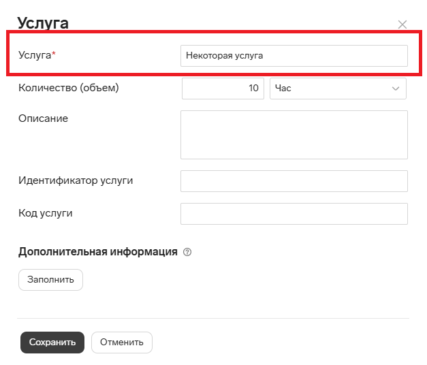
Task: Click the Услуга dialog title
Action: [x=43, y=23]
